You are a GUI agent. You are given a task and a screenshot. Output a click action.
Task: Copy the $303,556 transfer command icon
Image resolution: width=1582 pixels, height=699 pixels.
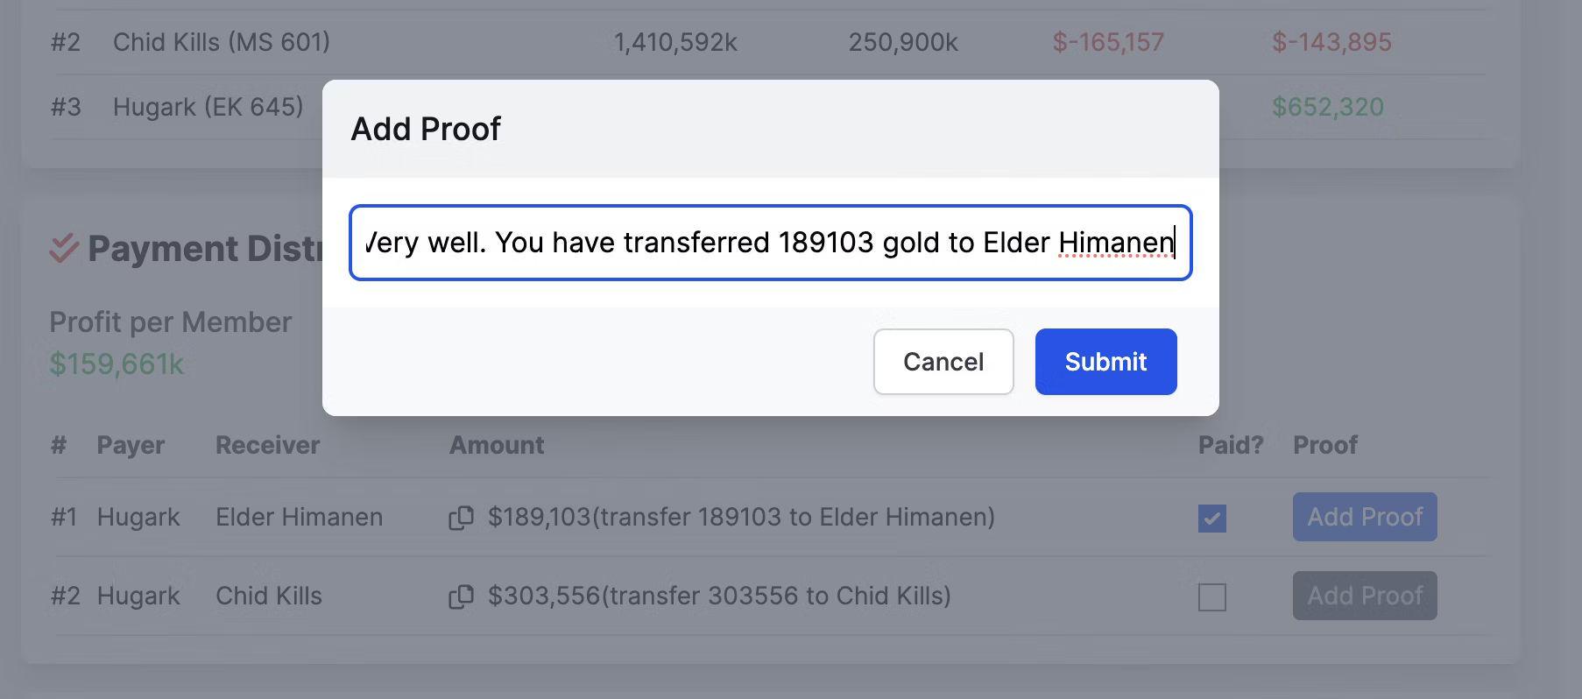(461, 597)
